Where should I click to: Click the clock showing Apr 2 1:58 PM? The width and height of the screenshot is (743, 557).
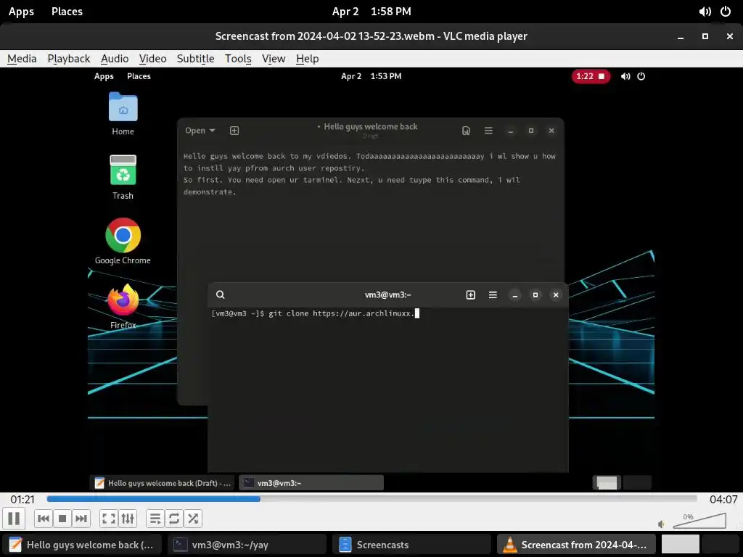(371, 12)
